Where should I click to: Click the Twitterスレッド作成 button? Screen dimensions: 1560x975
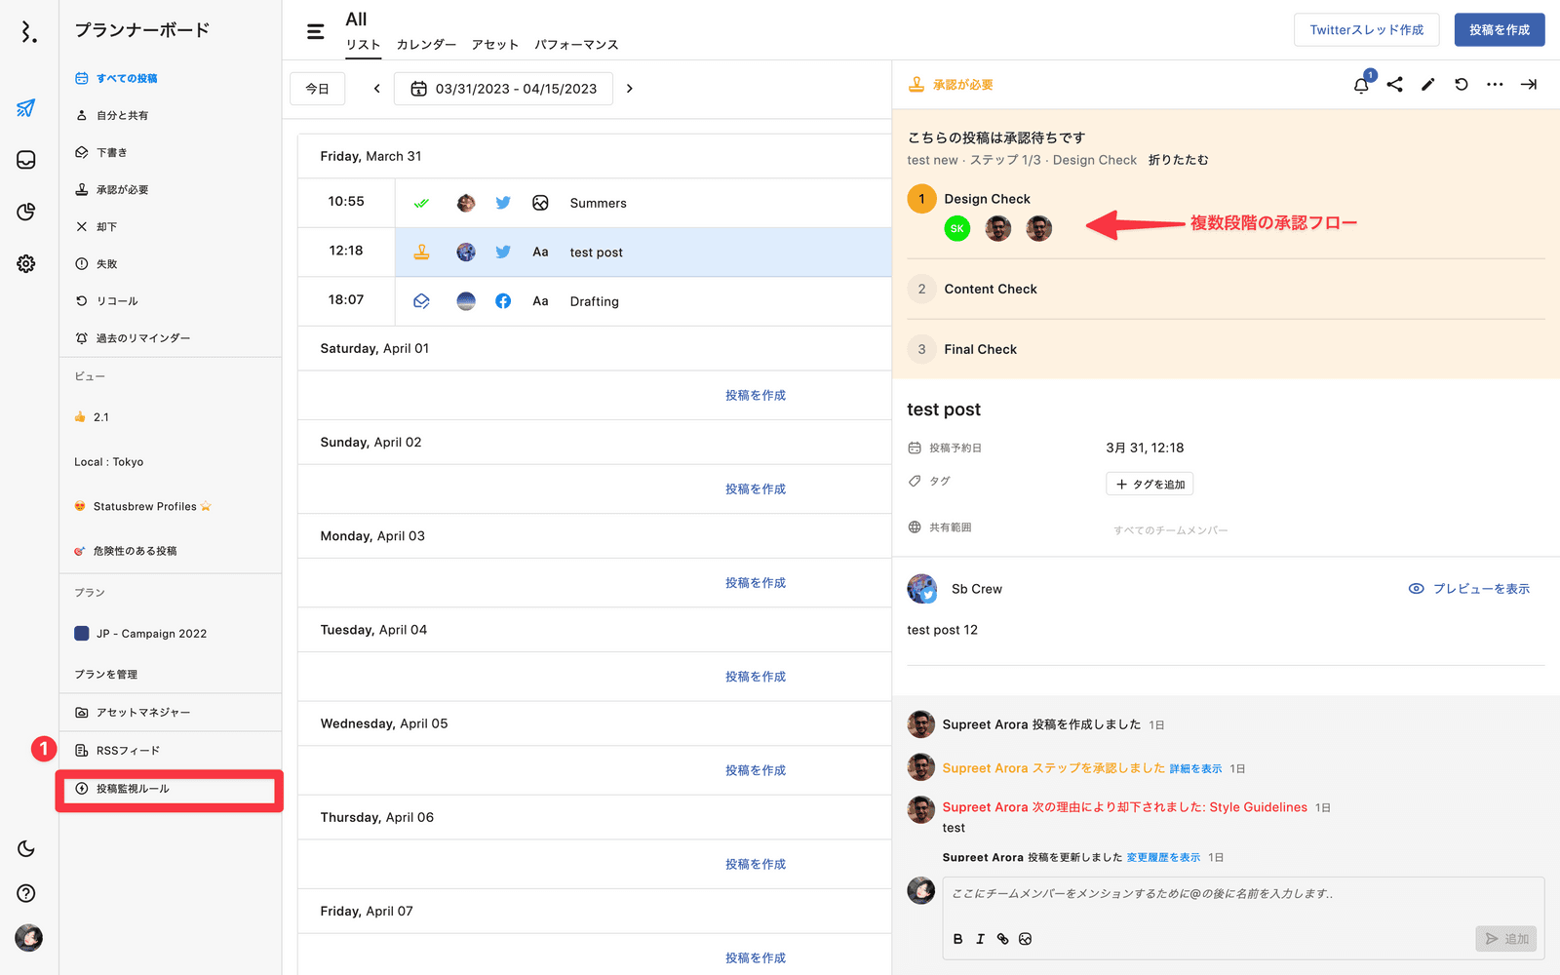(x=1366, y=30)
